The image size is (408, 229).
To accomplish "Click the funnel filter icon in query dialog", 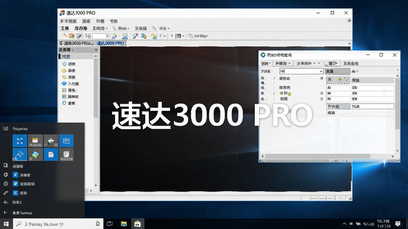I will pyautogui.click(x=347, y=79).
